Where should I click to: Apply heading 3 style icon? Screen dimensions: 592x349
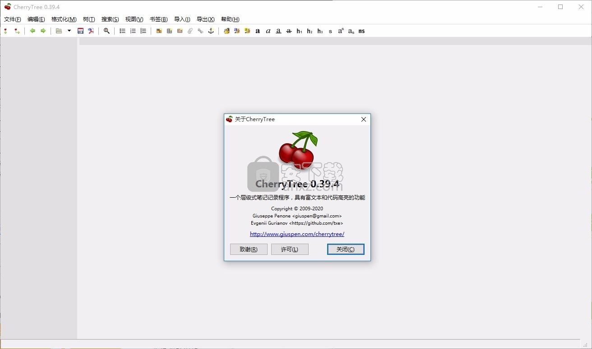(320, 31)
